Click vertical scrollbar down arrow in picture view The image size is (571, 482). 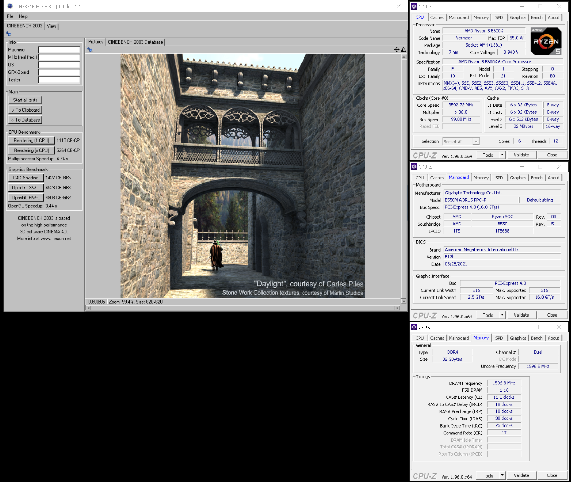[x=404, y=302]
